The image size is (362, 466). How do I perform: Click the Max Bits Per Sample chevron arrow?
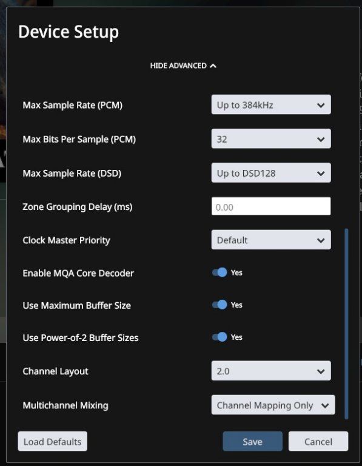(321, 139)
